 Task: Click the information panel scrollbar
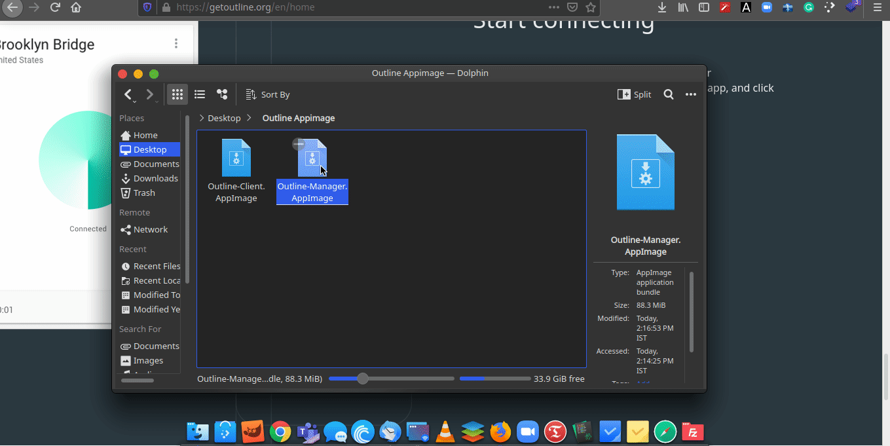(x=692, y=313)
